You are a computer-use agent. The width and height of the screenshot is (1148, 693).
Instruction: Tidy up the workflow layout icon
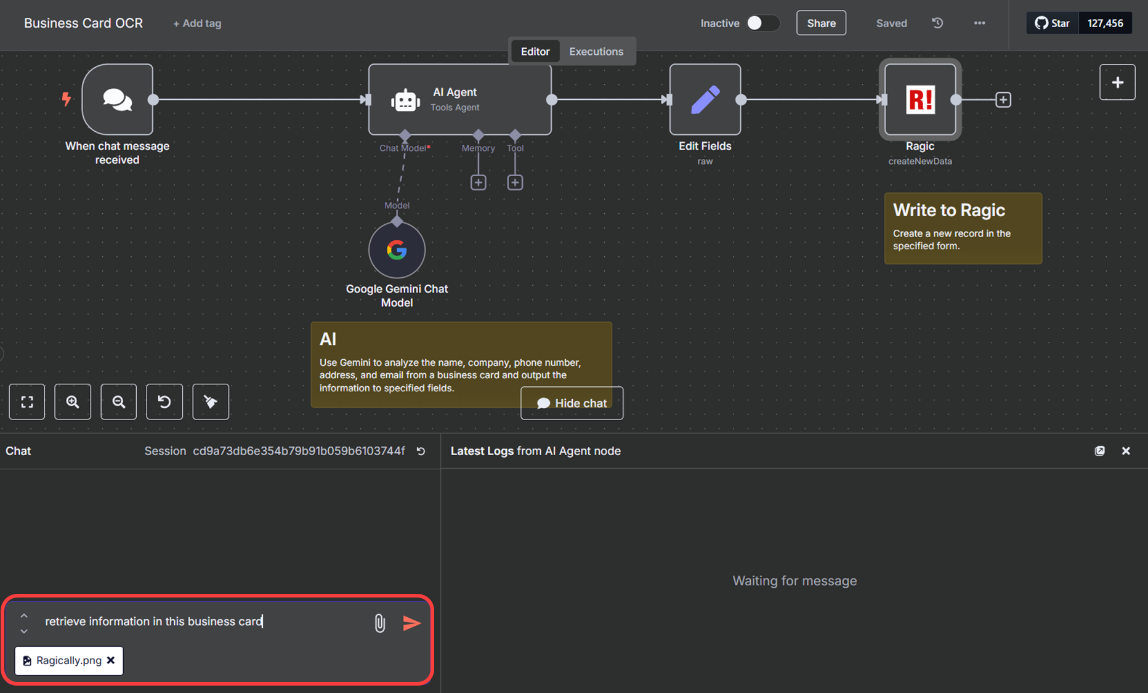pyautogui.click(x=211, y=402)
